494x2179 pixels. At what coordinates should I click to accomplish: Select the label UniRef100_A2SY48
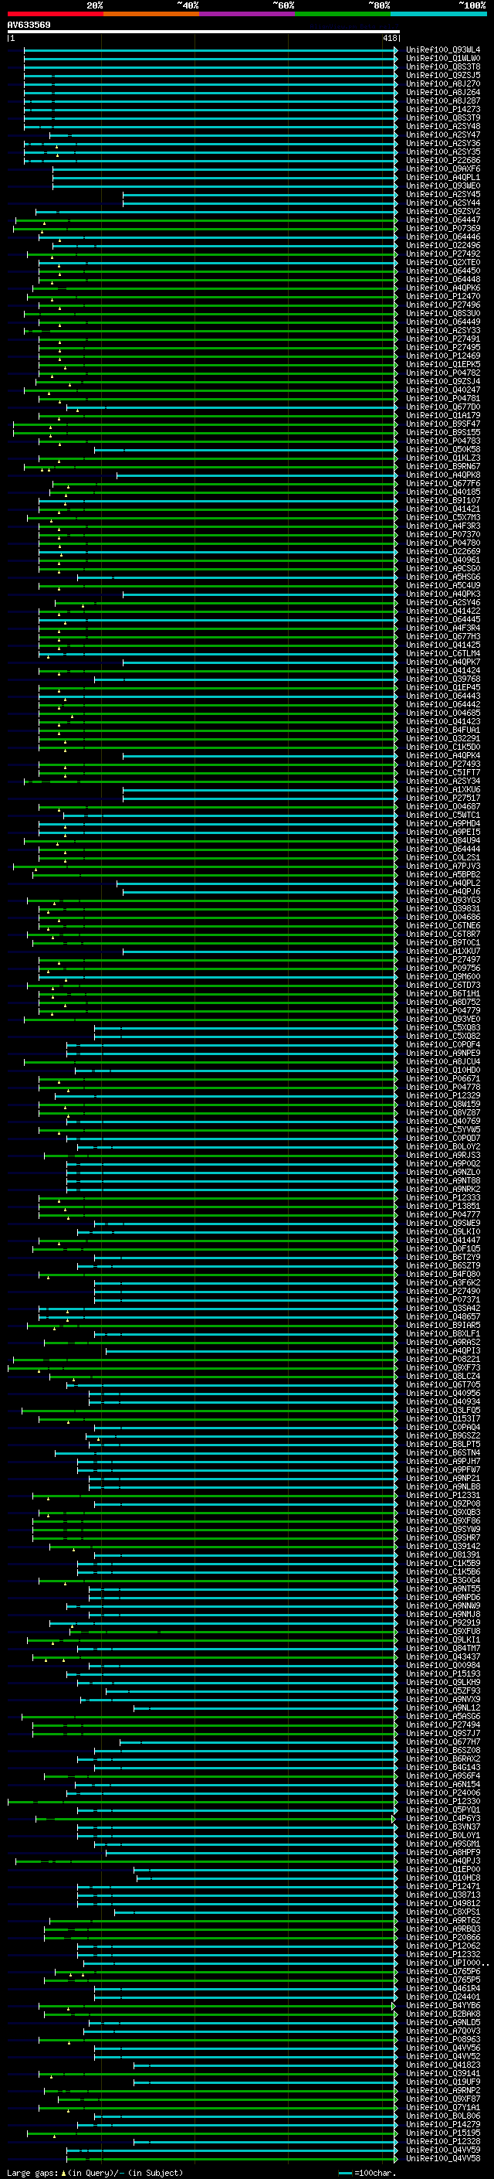(x=443, y=126)
